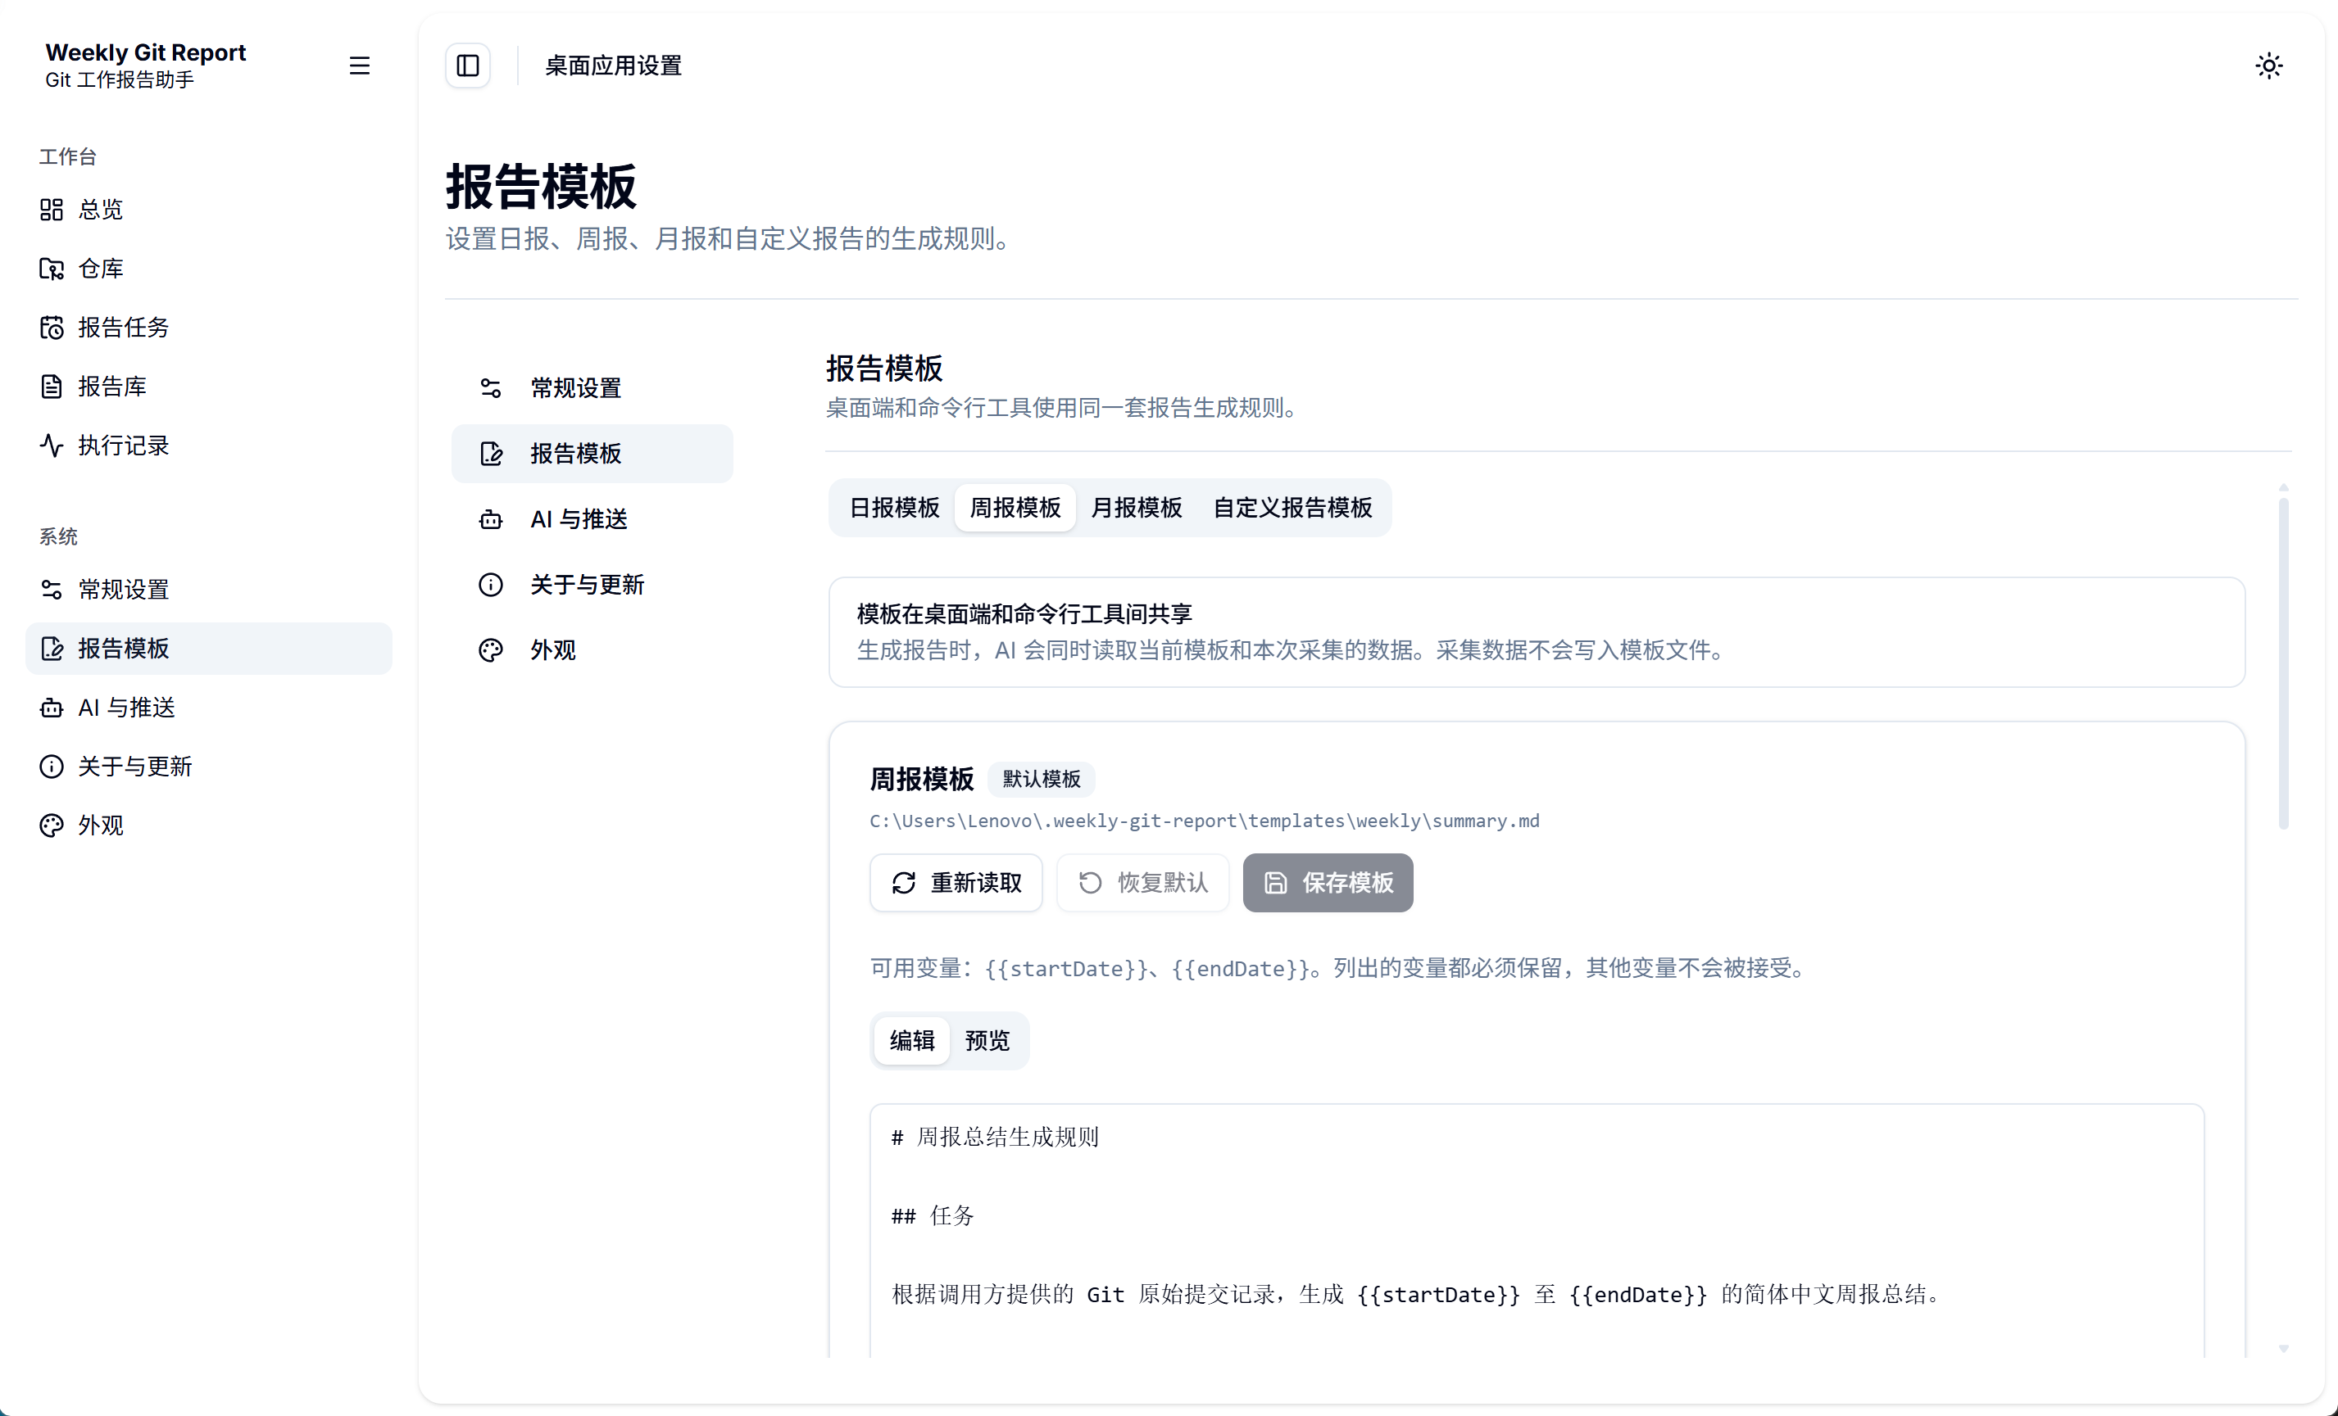This screenshot has width=2338, height=1416.
Task: Click inside the template markdown editor
Action: click(x=1537, y=1230)
